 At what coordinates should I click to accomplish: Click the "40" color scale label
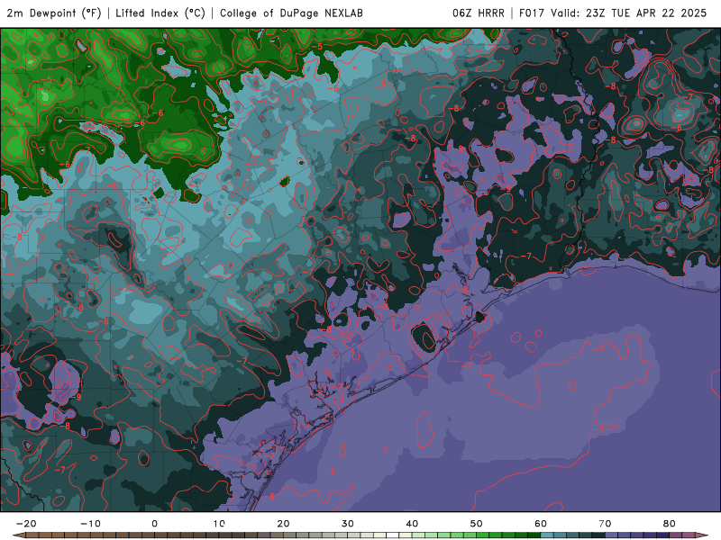click(412, 524)
